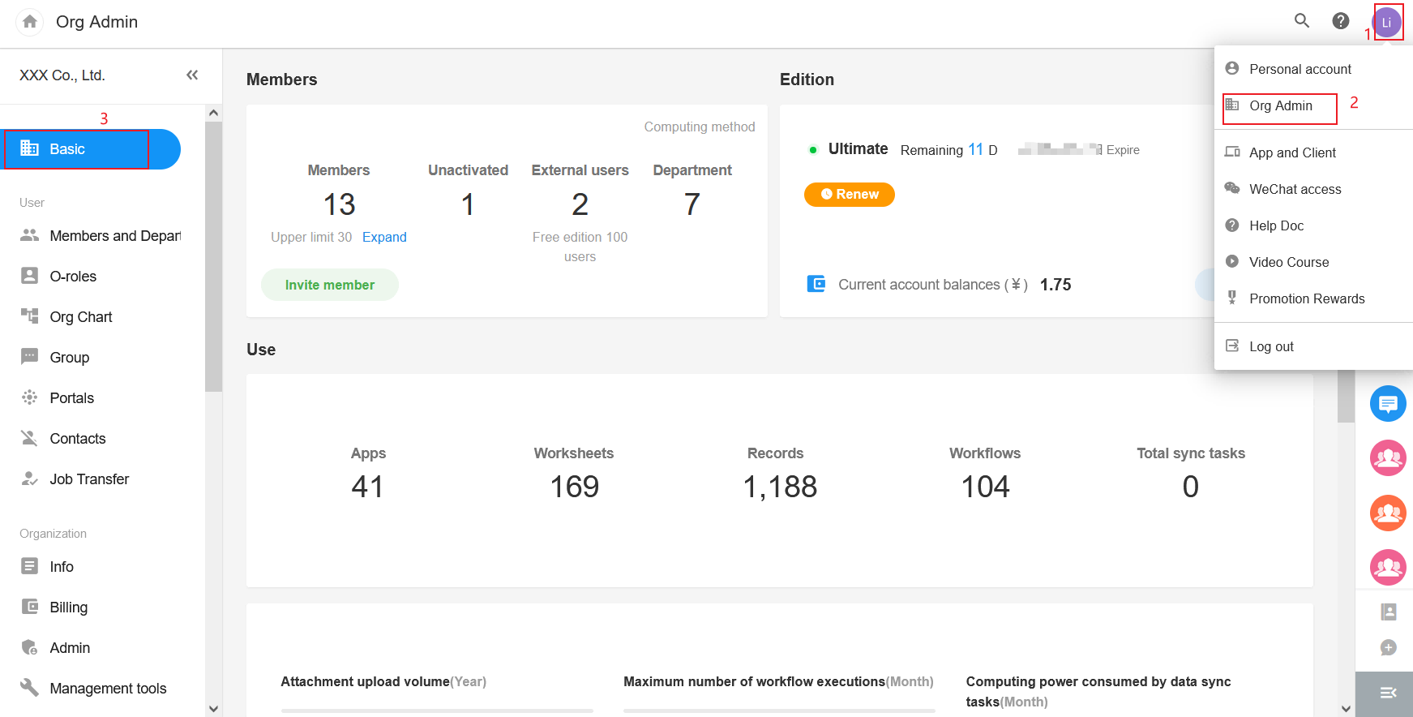
Task: Select Org Admin from account menu
Action: tap(1280, 106)
